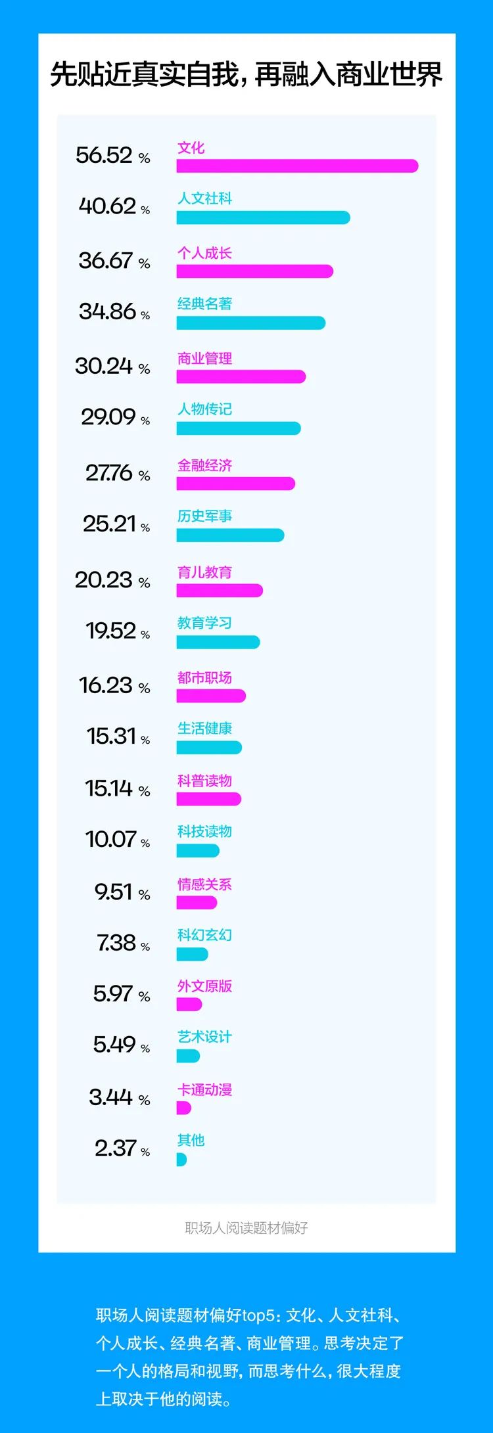Click the cyan 历史军事 bar
Image resolution: width=493 pixels, height=1433 pixels.
(x=230, y=535)
